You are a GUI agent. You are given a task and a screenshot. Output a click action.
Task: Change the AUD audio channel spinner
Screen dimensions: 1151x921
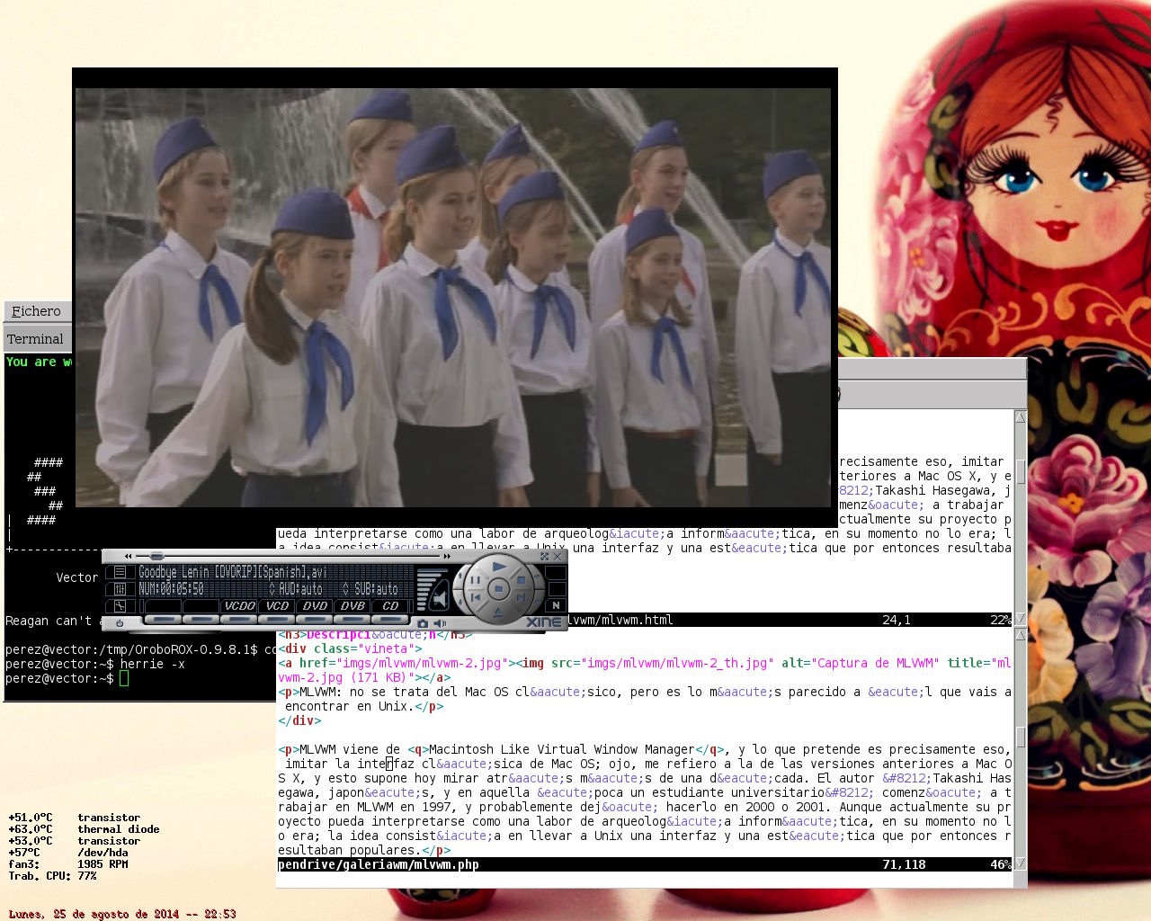pyautogui.click(x=273, y=589)
